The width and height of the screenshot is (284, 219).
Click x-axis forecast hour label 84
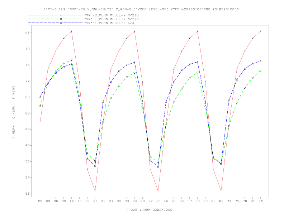[x=261, y=201]
